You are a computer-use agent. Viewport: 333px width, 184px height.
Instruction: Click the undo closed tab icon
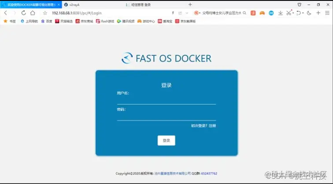pos(299,13)
